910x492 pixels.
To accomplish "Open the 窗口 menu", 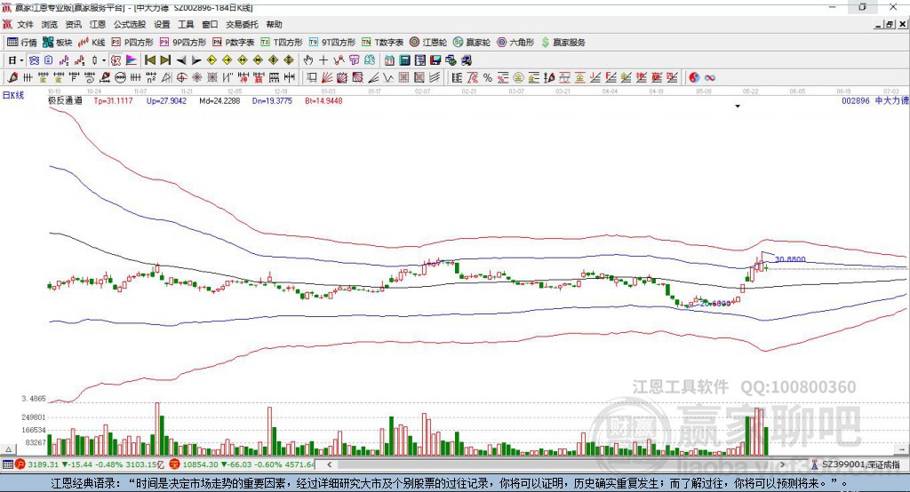I will [210, 24].
